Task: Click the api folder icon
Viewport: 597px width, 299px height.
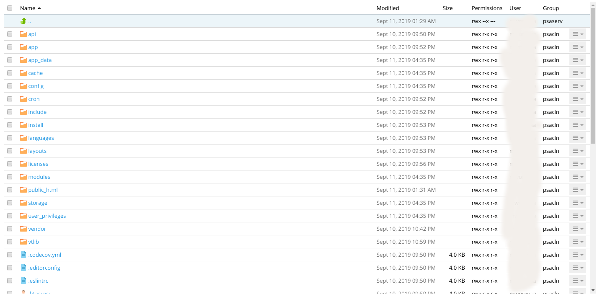Action: 23,34
